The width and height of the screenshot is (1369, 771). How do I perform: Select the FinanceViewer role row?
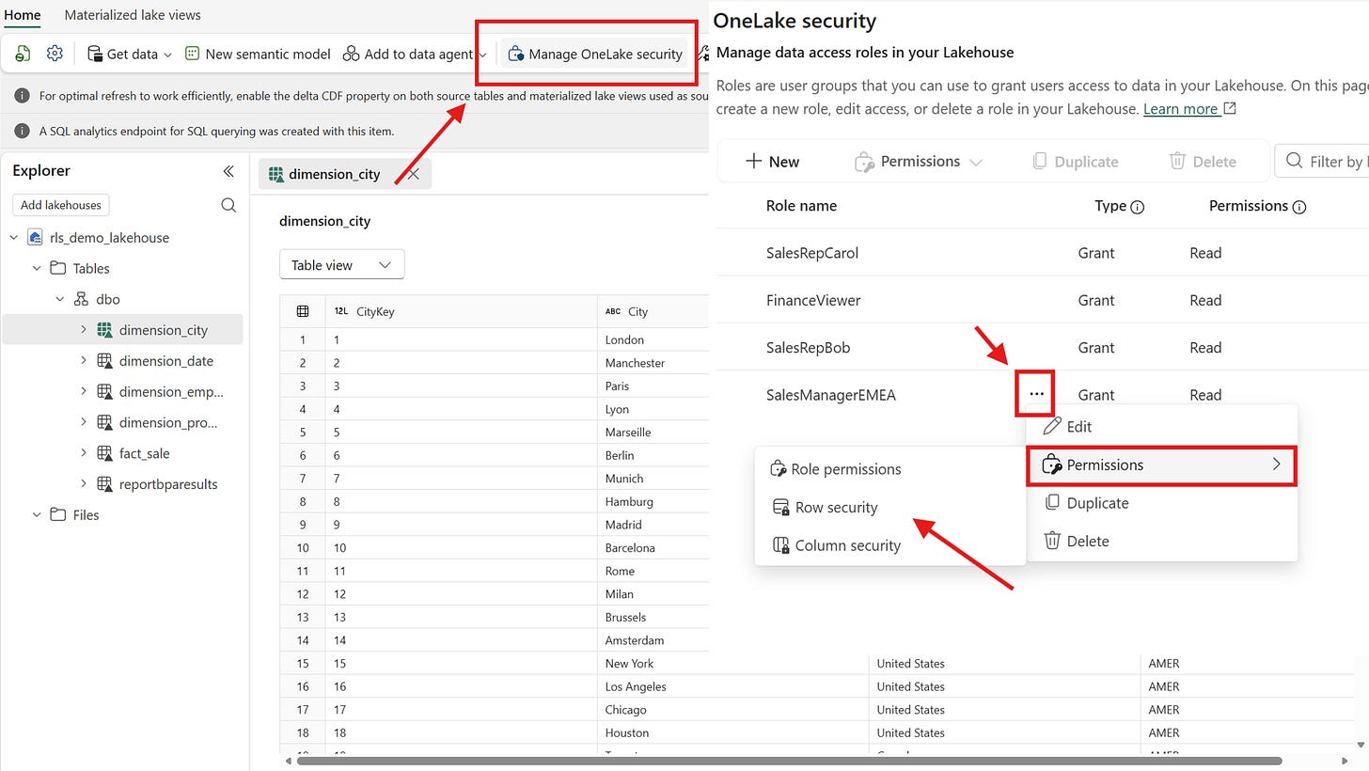pyautogui.click(x=1042, y=301)
